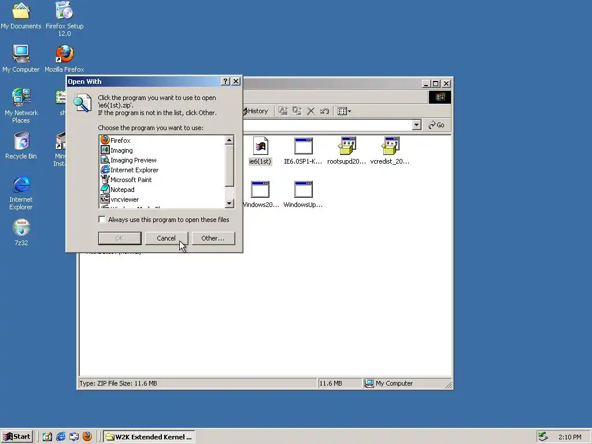Select Internet Explorer desktop icon
The height and width of the screenshot is (444, 592).
(21, 193)
